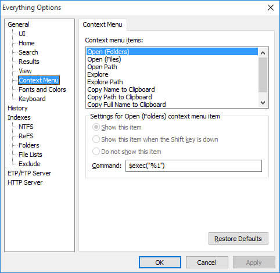Viewport: 280px width, 273px height.
Task: Select Results in the tree
Action: pos(29,62)
